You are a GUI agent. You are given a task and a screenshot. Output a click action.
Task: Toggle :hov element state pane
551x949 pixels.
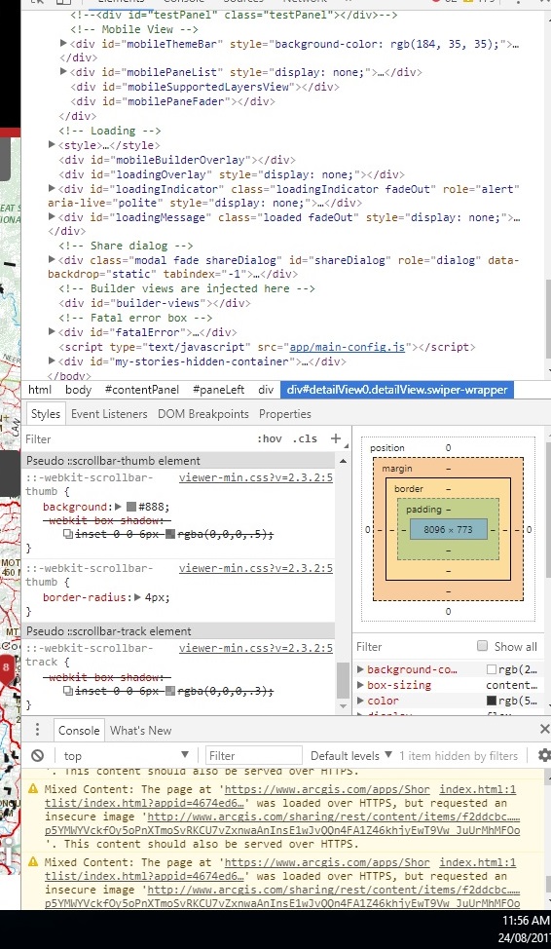[269, 438]
